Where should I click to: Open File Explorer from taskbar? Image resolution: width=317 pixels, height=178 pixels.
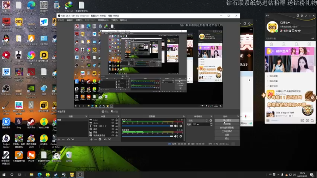[31, 174]
